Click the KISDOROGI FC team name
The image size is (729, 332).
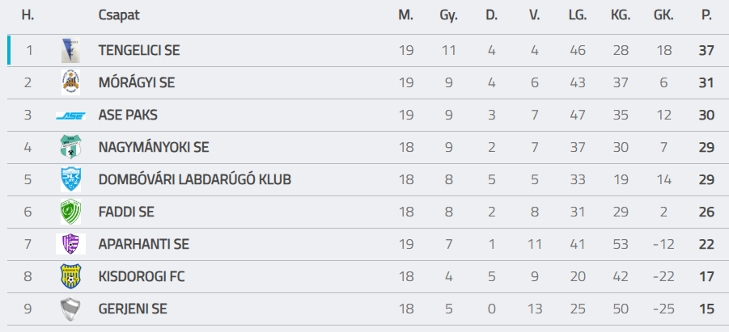pyautogui.click(x=142, y=277)
